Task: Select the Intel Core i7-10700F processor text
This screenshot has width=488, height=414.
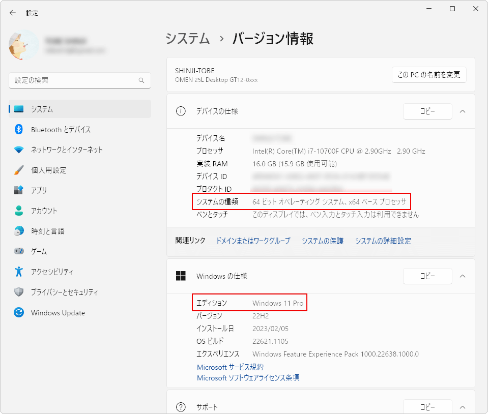Action: pyautogui.click(x=338, y=151)
